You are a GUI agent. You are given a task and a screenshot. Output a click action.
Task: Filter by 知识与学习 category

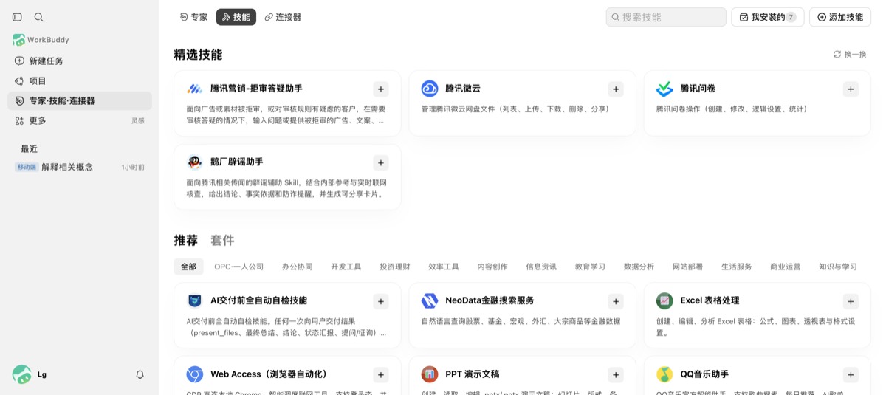click(838, 267)
